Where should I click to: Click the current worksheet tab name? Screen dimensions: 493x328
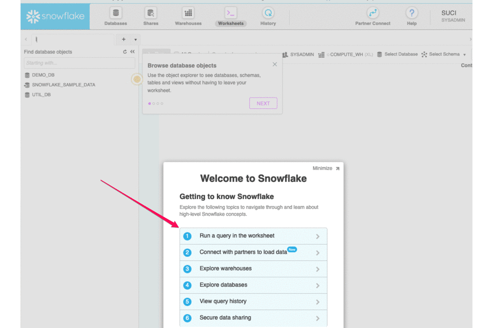tap(72, 39)
